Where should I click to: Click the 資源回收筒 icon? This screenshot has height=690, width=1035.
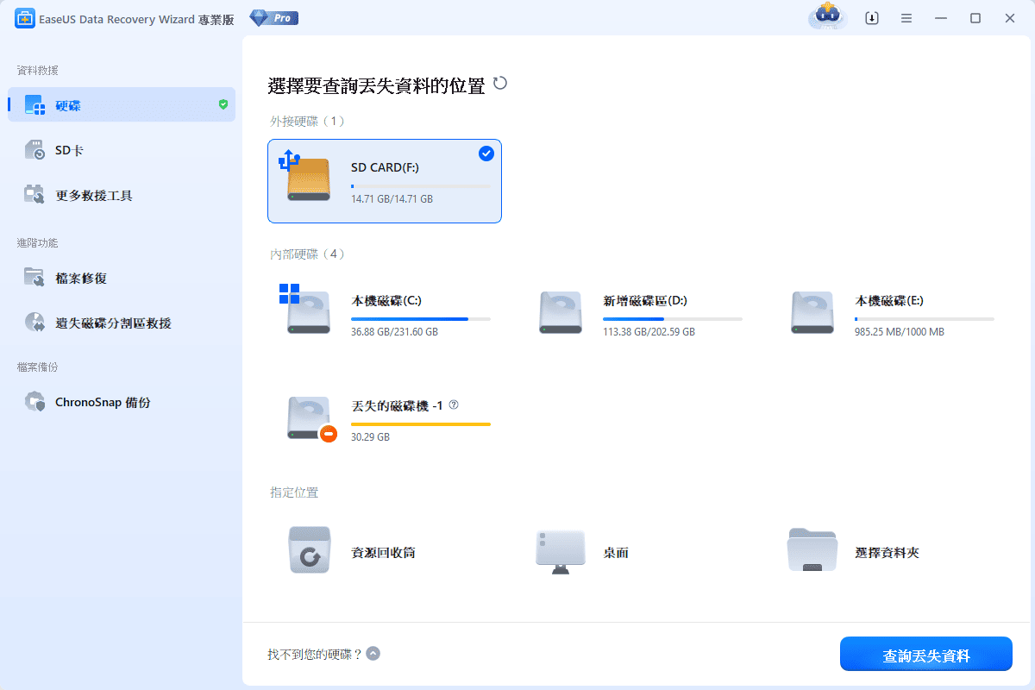[310, 550]
